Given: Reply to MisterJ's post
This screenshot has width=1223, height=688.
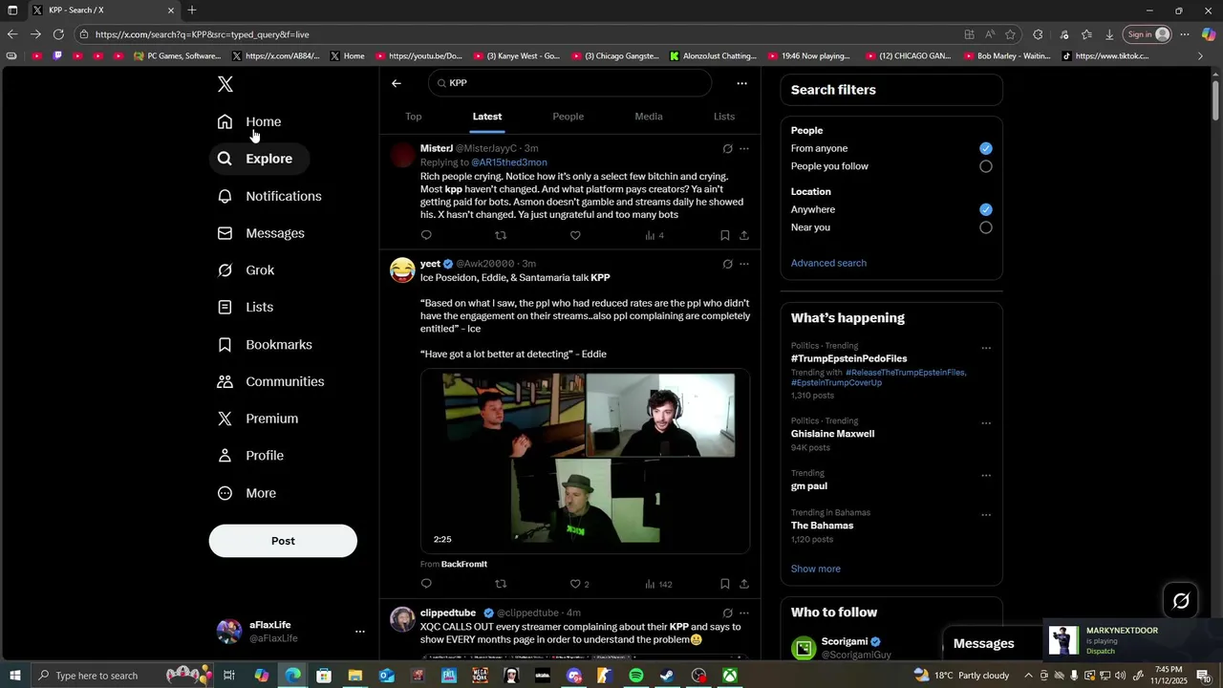Looking at the screenshot, I should (x=426, y=235).
